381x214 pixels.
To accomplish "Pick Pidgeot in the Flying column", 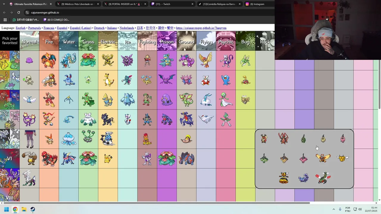I will [x=206, y=60].
